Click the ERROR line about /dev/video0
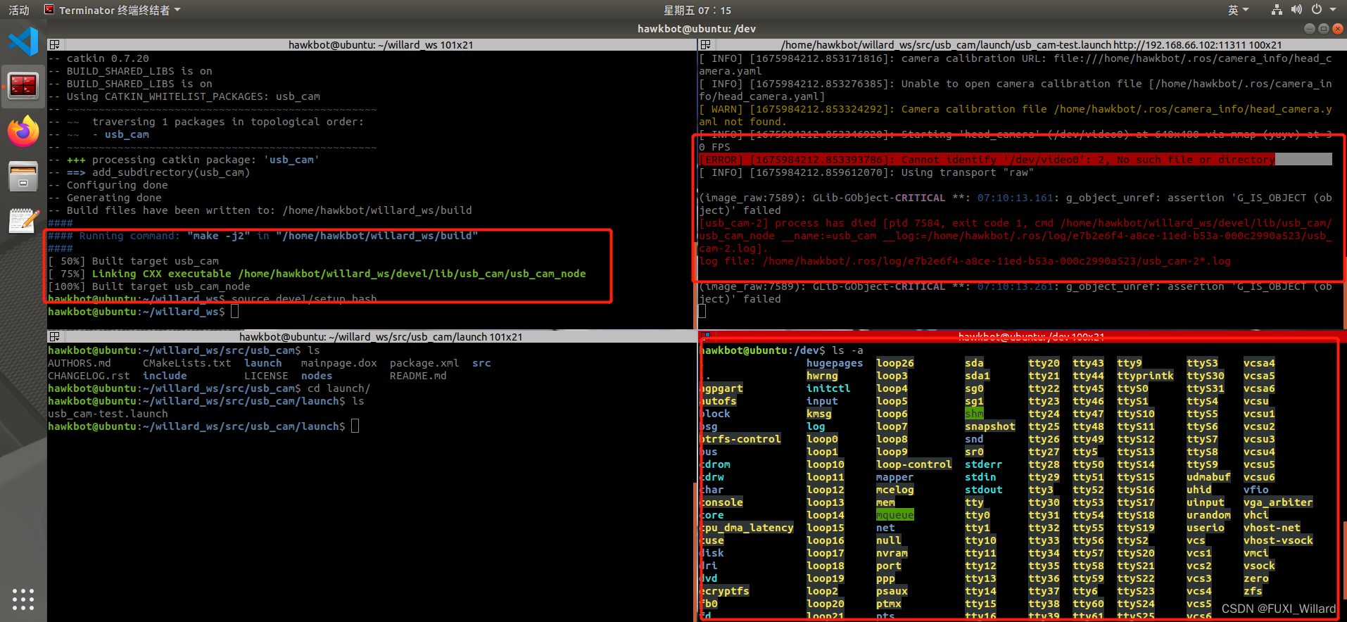Viewport: 1347px width, 622px height. (987, 160)
